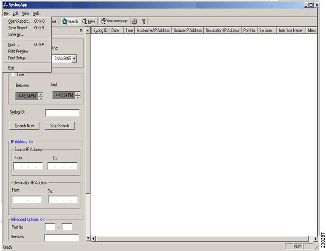Click the SyslogApp title bar icon

pos(5,5)
